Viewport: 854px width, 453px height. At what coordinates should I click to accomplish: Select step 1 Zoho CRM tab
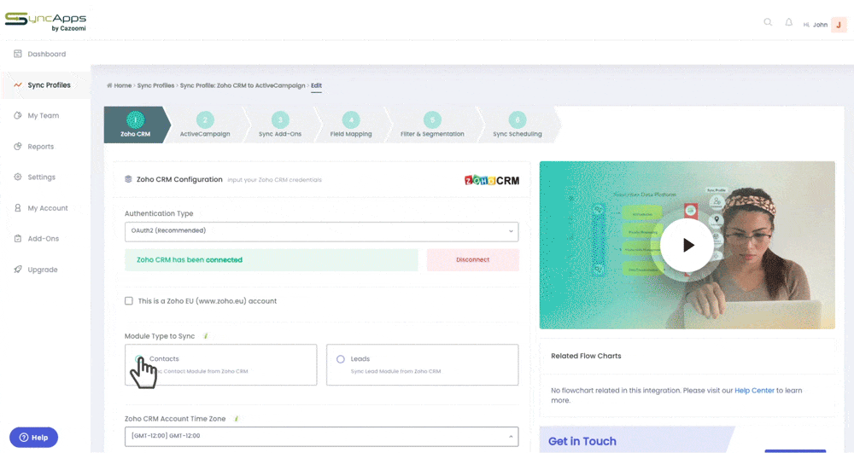(136, 125)
